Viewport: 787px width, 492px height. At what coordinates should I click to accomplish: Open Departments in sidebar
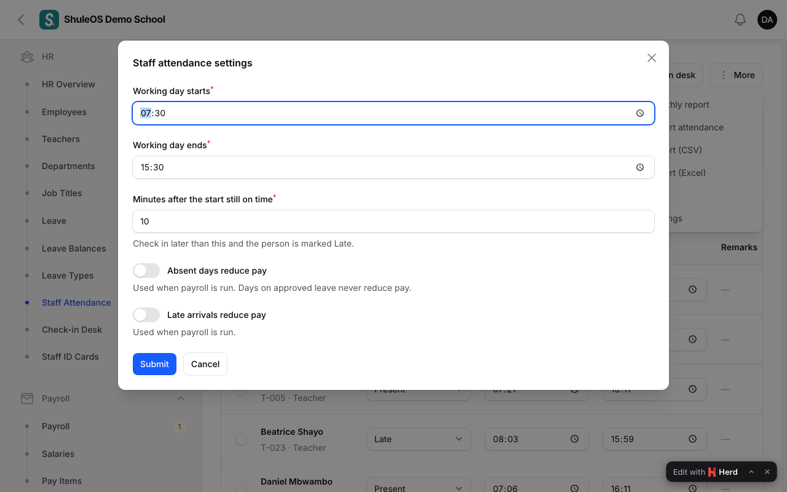pyautogui.click(x=68, y=166)
